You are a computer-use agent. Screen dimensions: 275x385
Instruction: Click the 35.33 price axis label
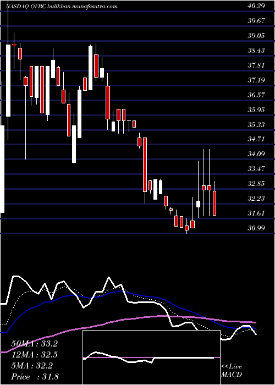256,124
